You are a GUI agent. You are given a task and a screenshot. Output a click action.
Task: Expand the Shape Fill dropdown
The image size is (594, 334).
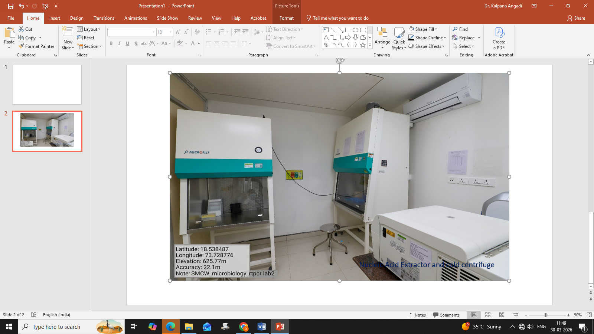[436, 29]
